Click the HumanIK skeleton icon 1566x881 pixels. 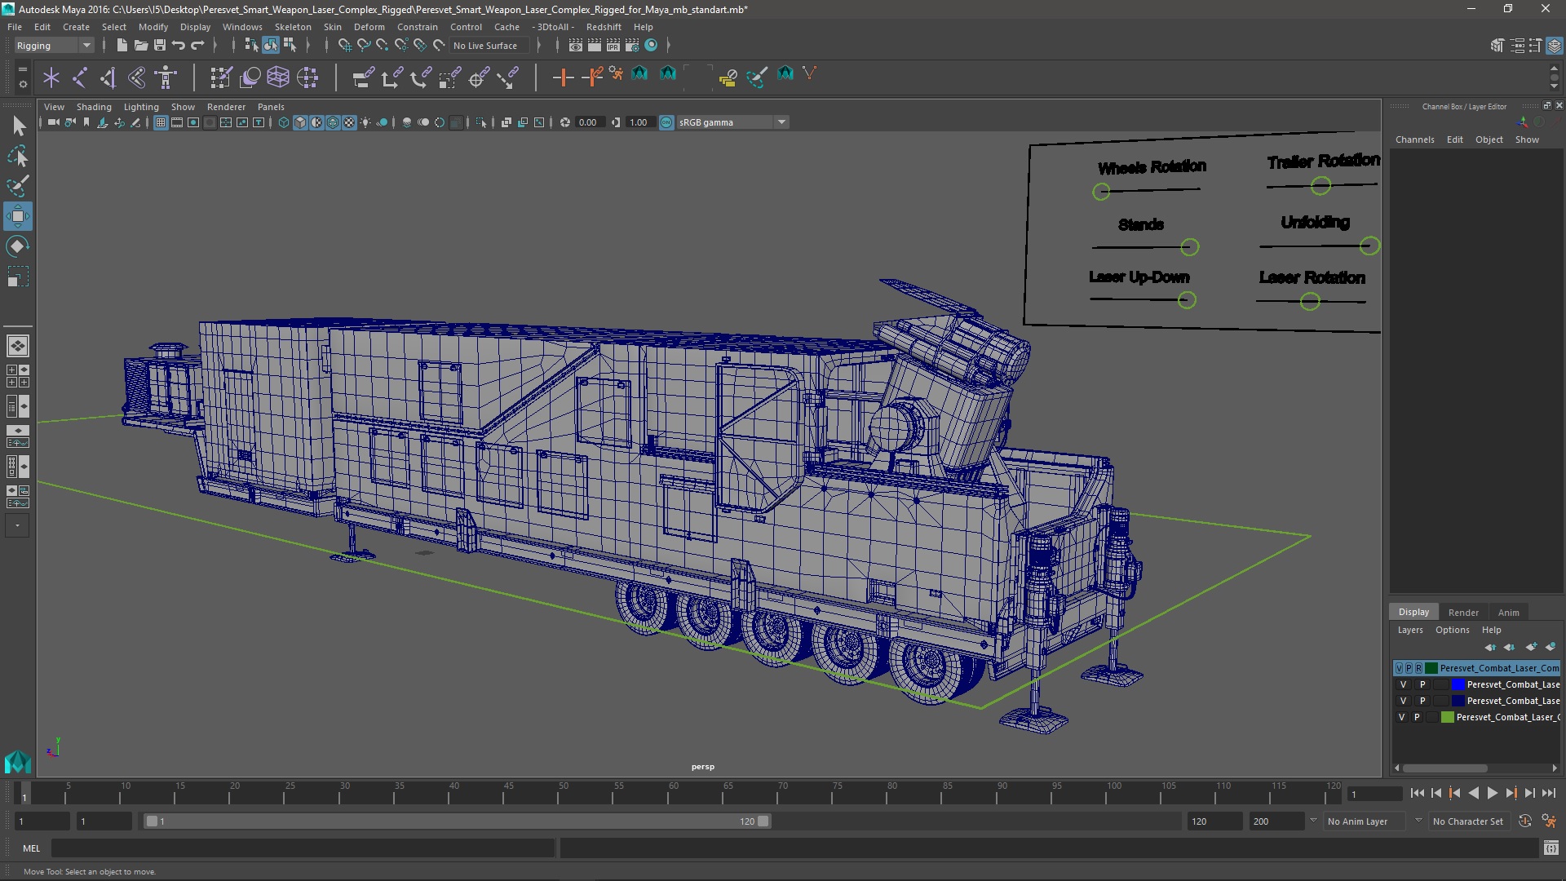coord(166,77)
